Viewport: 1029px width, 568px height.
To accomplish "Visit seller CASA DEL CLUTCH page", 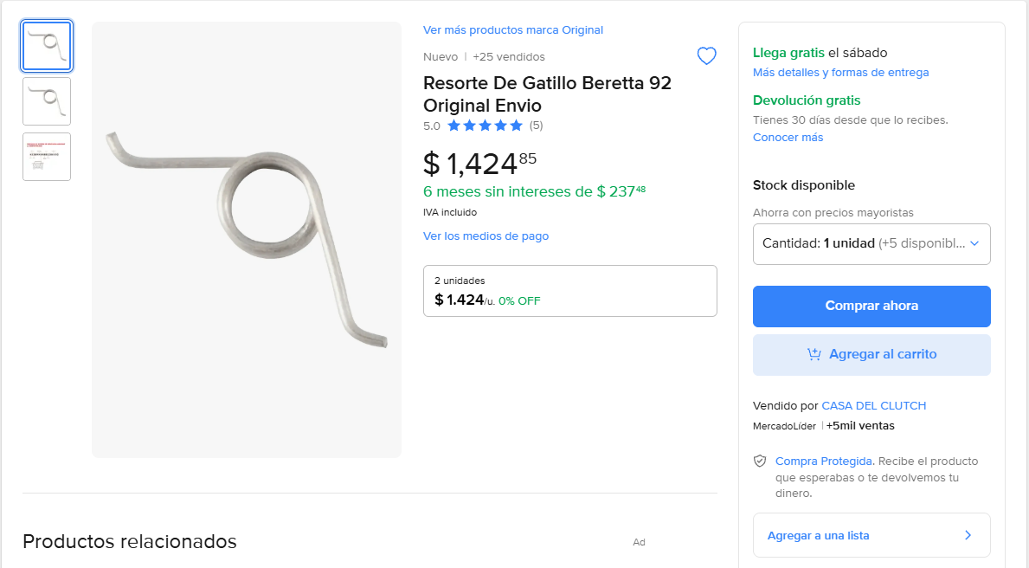I will click(873, 405).
